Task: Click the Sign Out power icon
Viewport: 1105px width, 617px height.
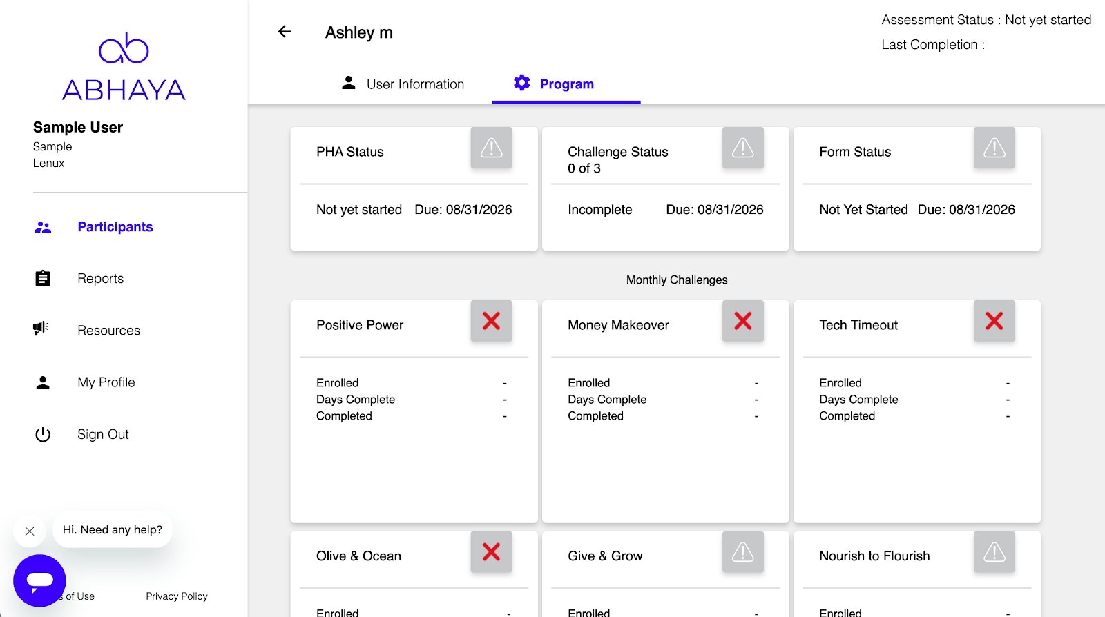Action: pos(43,434)
